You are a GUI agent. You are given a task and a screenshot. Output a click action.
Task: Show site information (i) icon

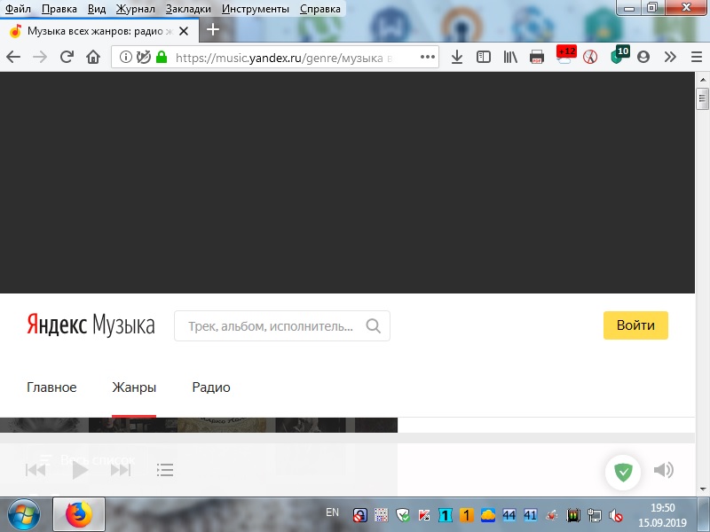pyautogui.click(x=125, y=57)
